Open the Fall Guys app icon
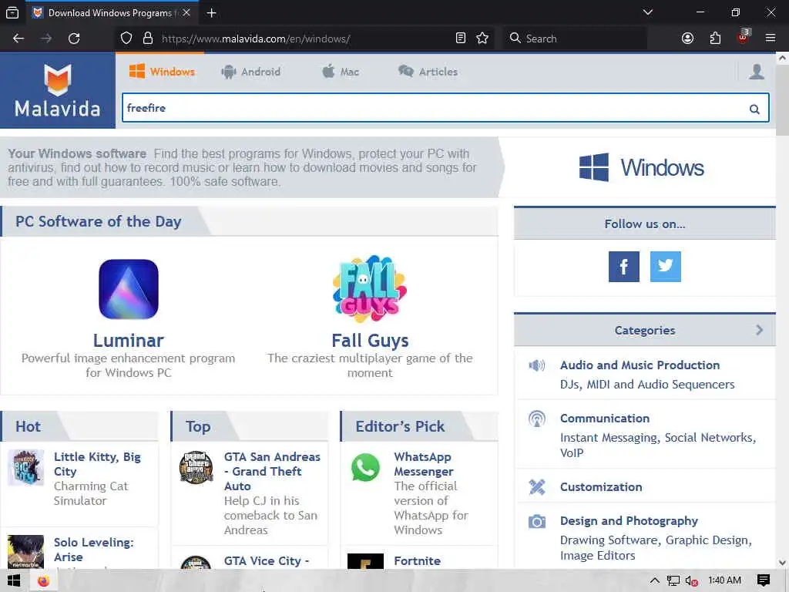 coord(370,288)
